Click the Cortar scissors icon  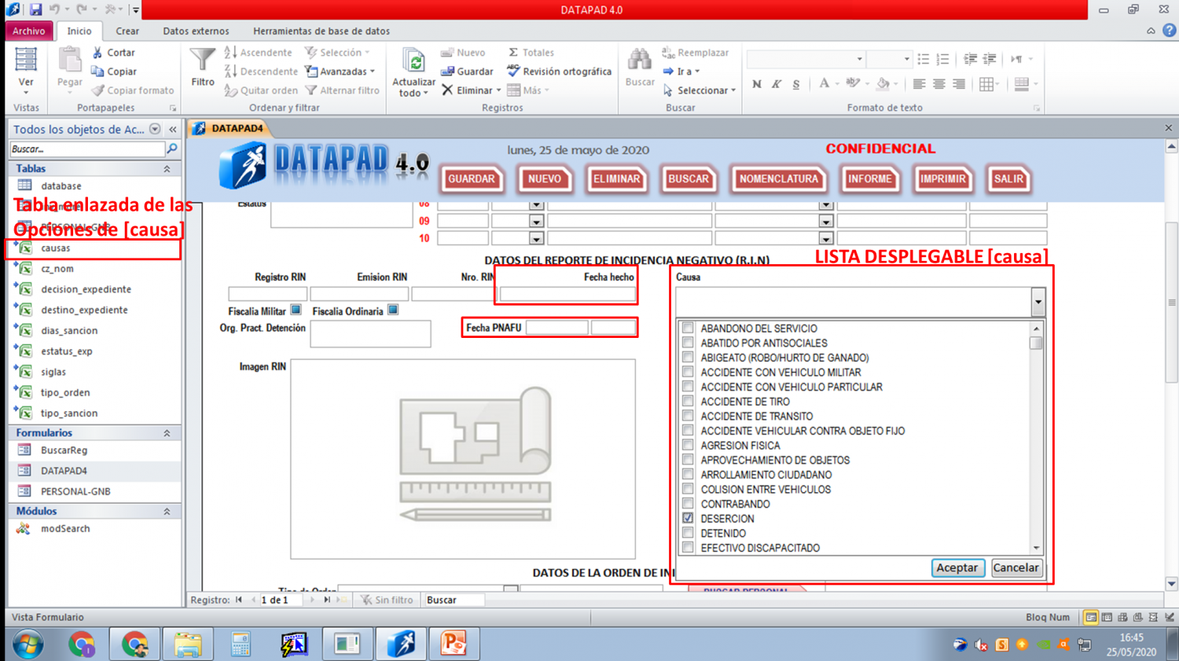[97, 53]
